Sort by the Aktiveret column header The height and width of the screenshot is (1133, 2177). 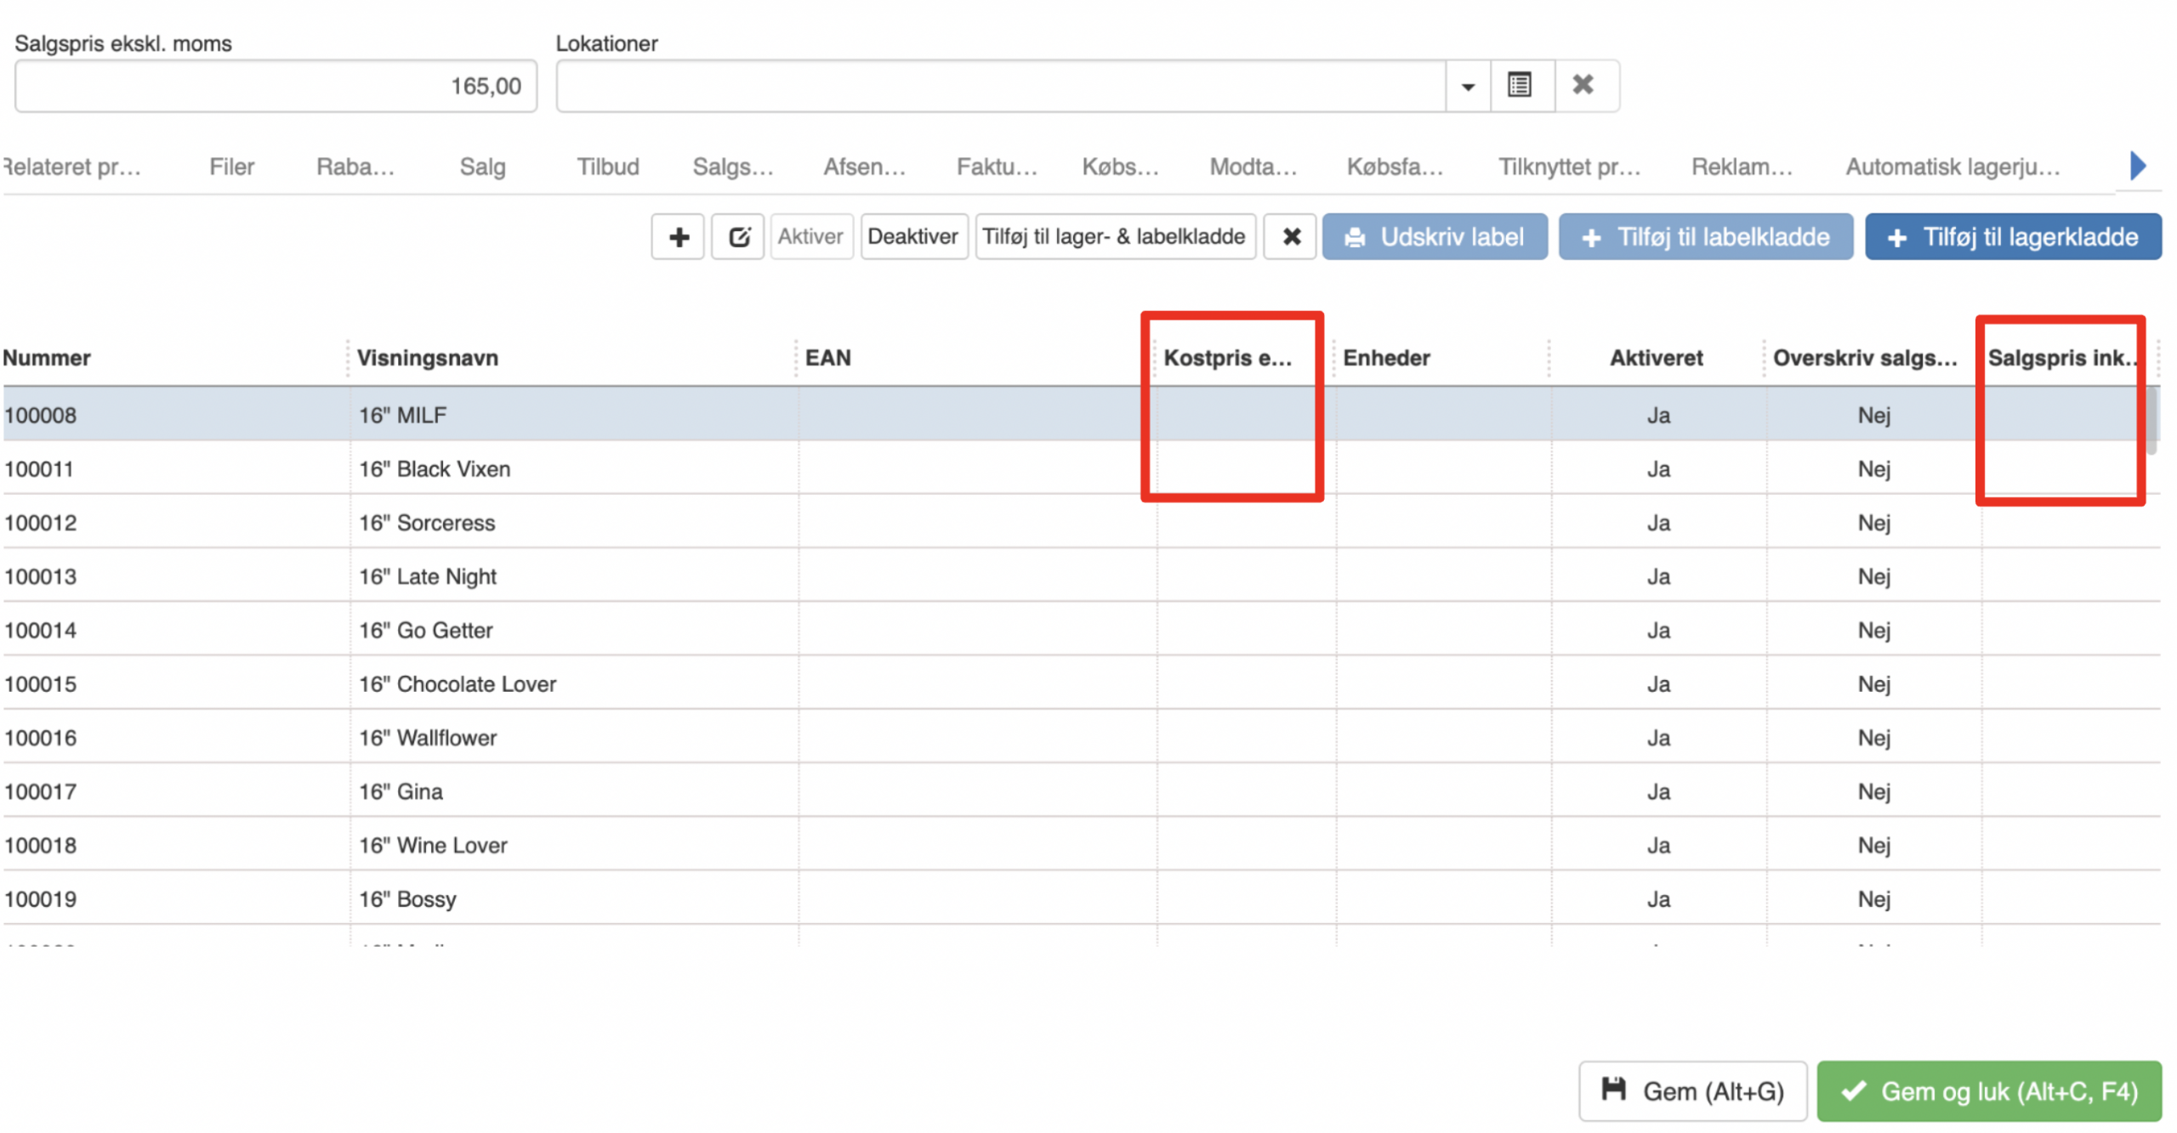tap(1656, 358)
